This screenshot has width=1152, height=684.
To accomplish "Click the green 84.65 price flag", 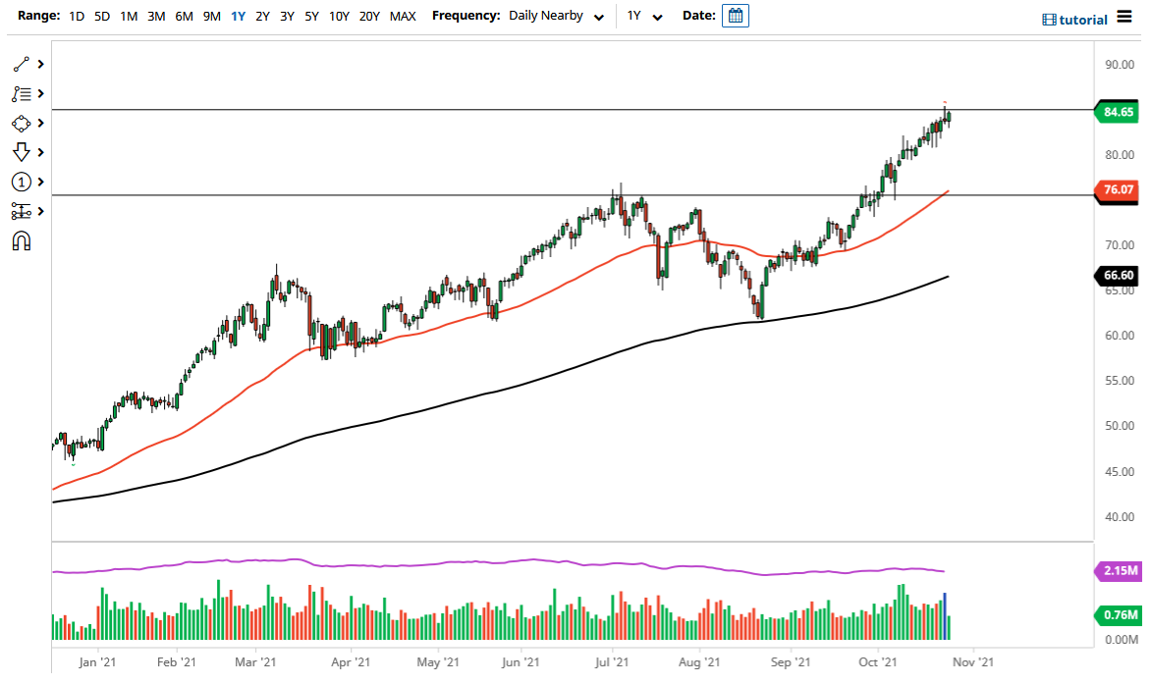I will (x=1117, y=112).
